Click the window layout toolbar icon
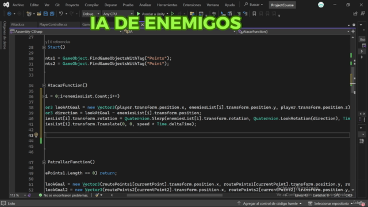The image size is (368, 207). [201, 14]
